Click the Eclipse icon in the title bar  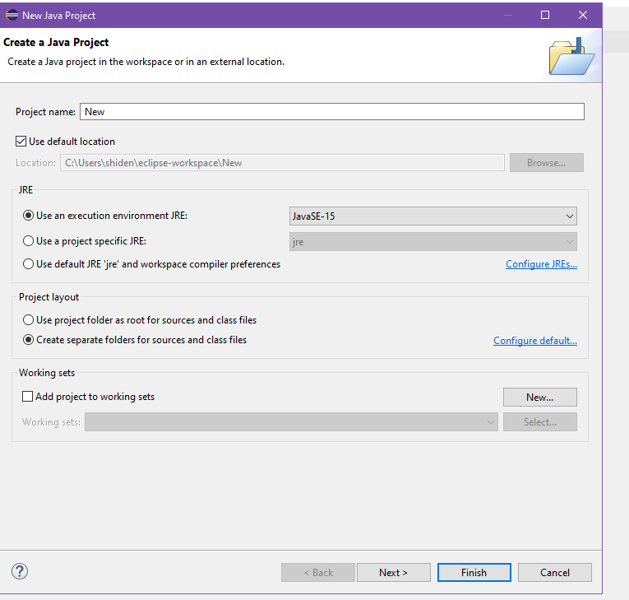[x=12, y=16]
